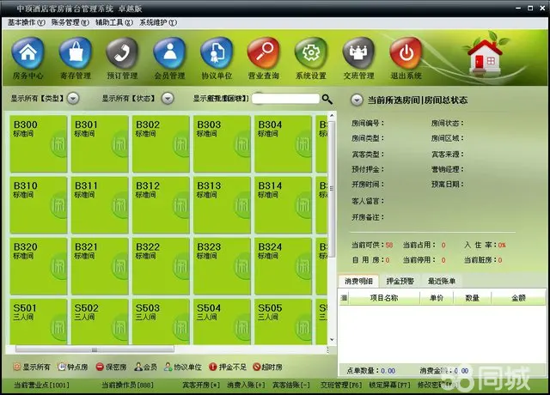The width and height of the screenshot is (550, 395).
Task: Switch to the 押金预警 tab
Action: [400, 281]
